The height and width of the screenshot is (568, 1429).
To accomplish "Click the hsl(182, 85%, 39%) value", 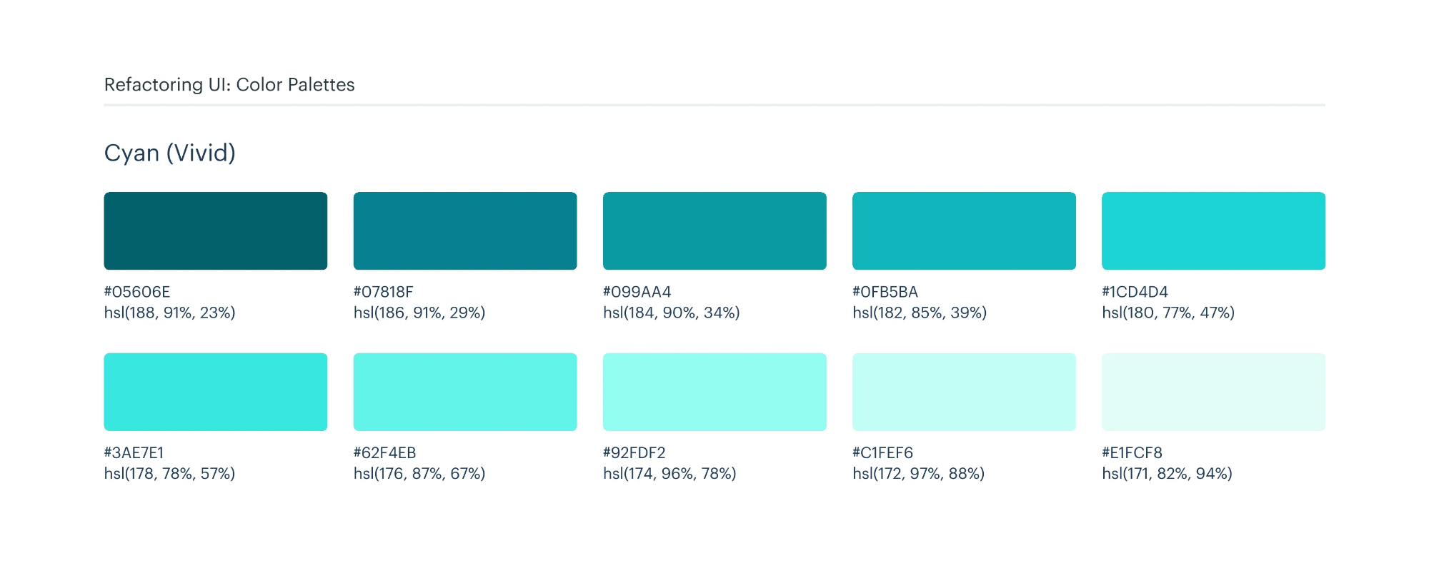I will coord(920,313).
